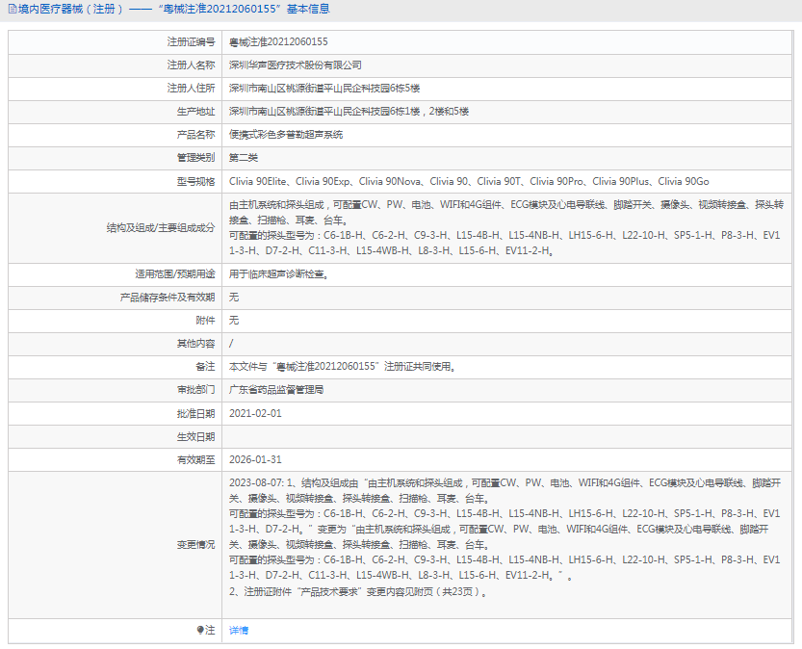Click the 生效日期 label
The height and width of the screenshot is (649, 802).
(195, 436)
